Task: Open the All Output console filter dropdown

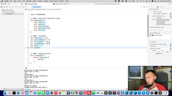Action: coord(28,89)
